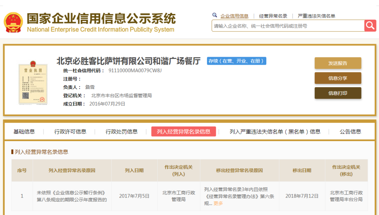Viewport: 379px width, 215px height.
Task: Open the 列入严重违法失信名单（黑名单）信息 tab
Action: (x=275, y=132)
